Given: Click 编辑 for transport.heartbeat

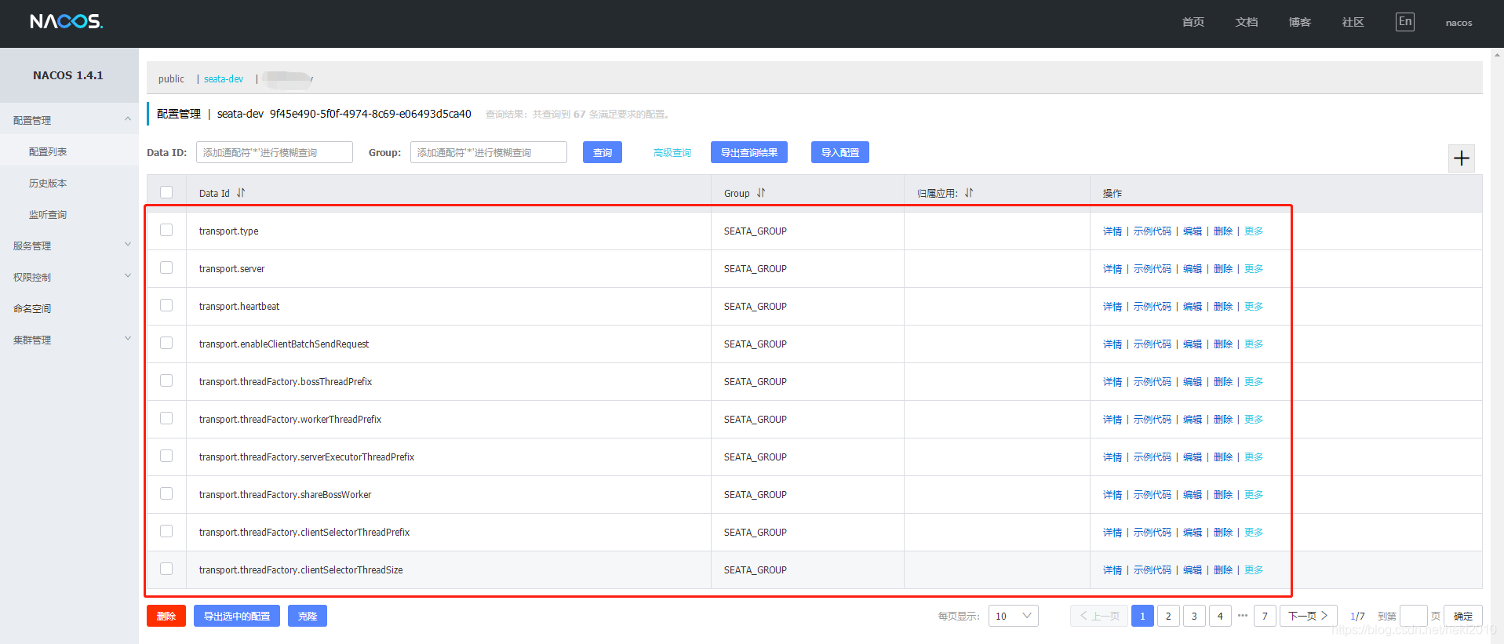Looking at the screenshot, I should pos(1193,307).
